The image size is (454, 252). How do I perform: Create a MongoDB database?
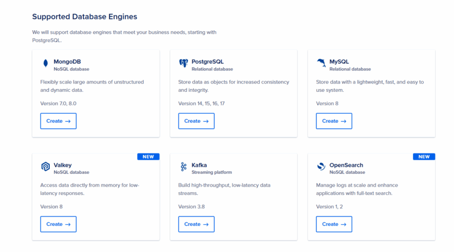tap(58, 121)
